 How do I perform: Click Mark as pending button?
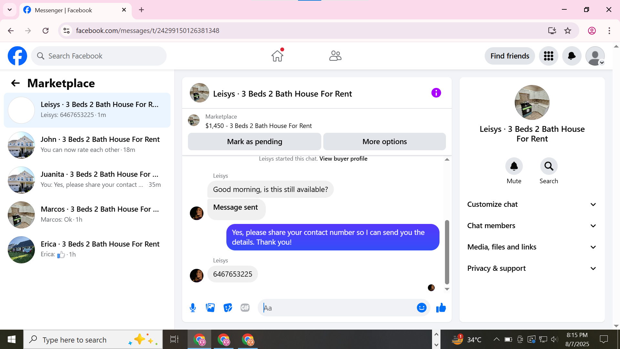(x=254, y=142)
